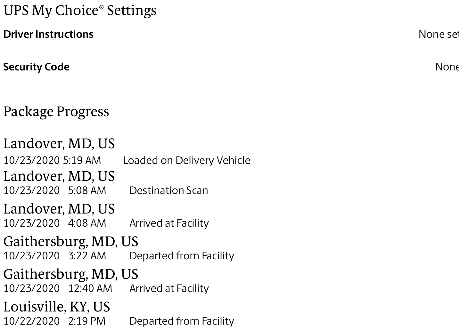The image size is (459, 331).
Task: Click the 'None set' Driver Instructions value
Action: click(439, 34)
